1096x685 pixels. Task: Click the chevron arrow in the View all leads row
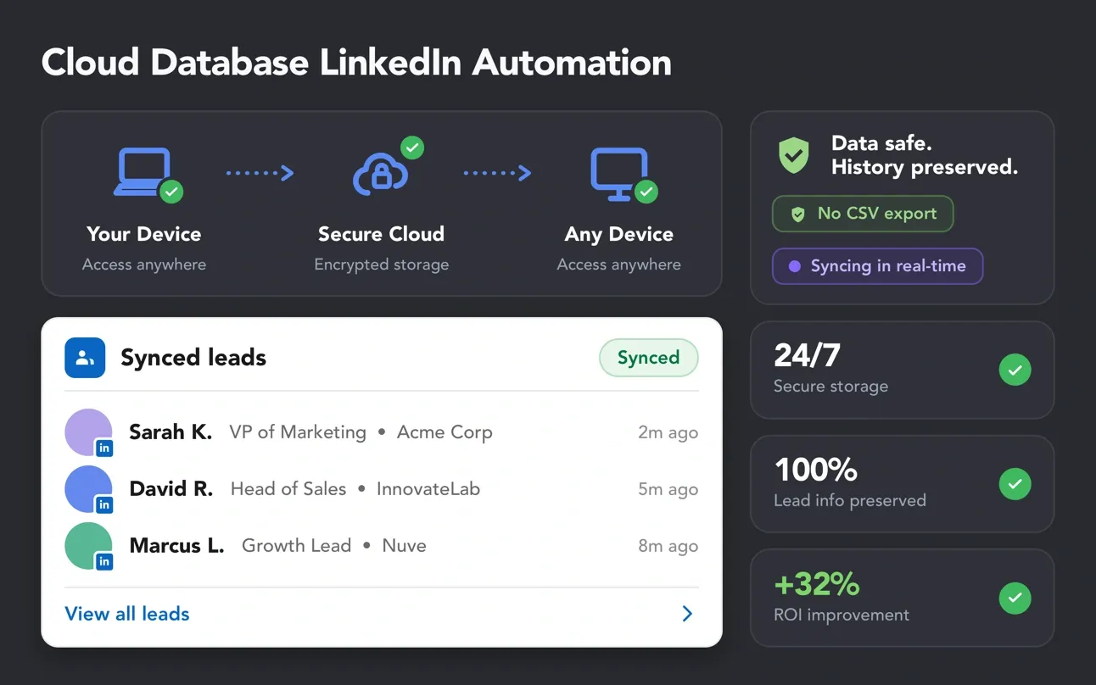[688, 614]
